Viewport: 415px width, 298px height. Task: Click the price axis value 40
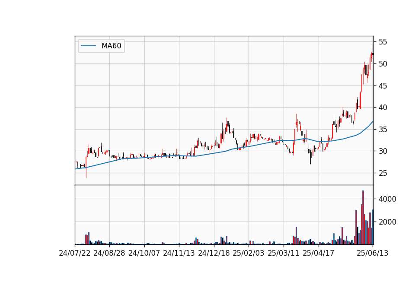[x=383, y=108]
